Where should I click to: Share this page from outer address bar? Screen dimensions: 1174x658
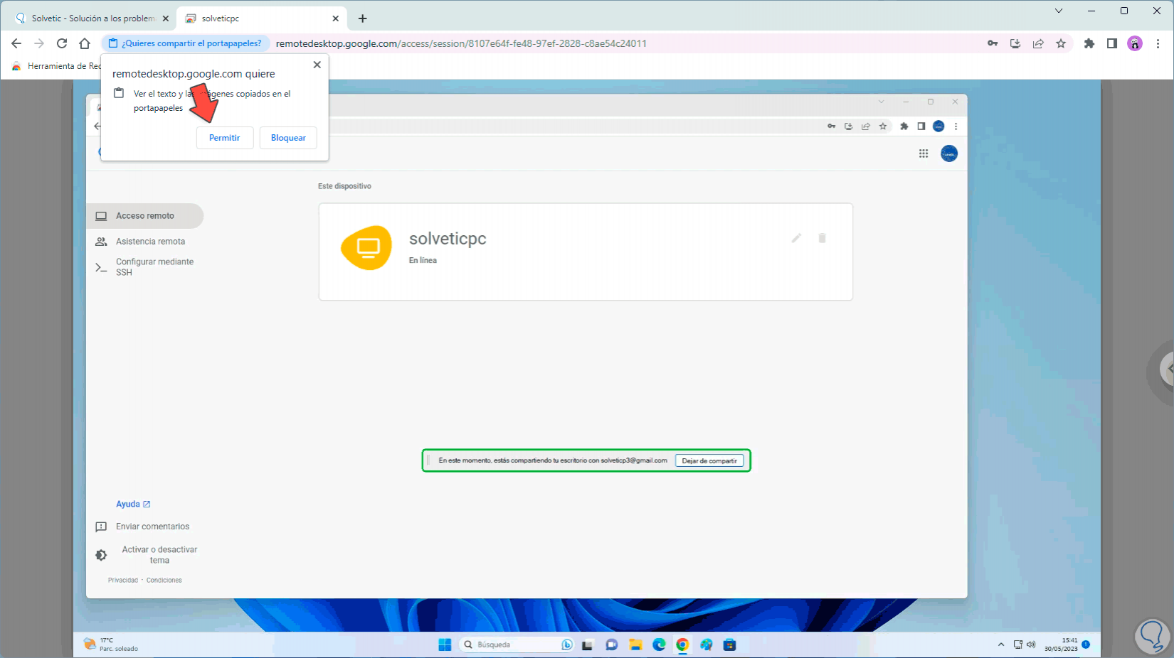point(1038,43)
